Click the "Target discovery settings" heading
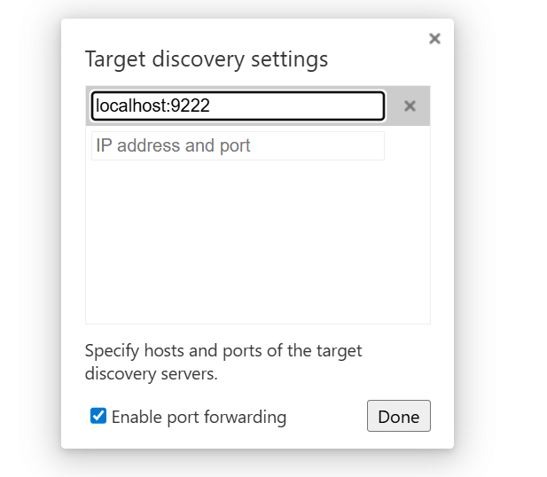The image size is (547, 477). pos(206,59)
